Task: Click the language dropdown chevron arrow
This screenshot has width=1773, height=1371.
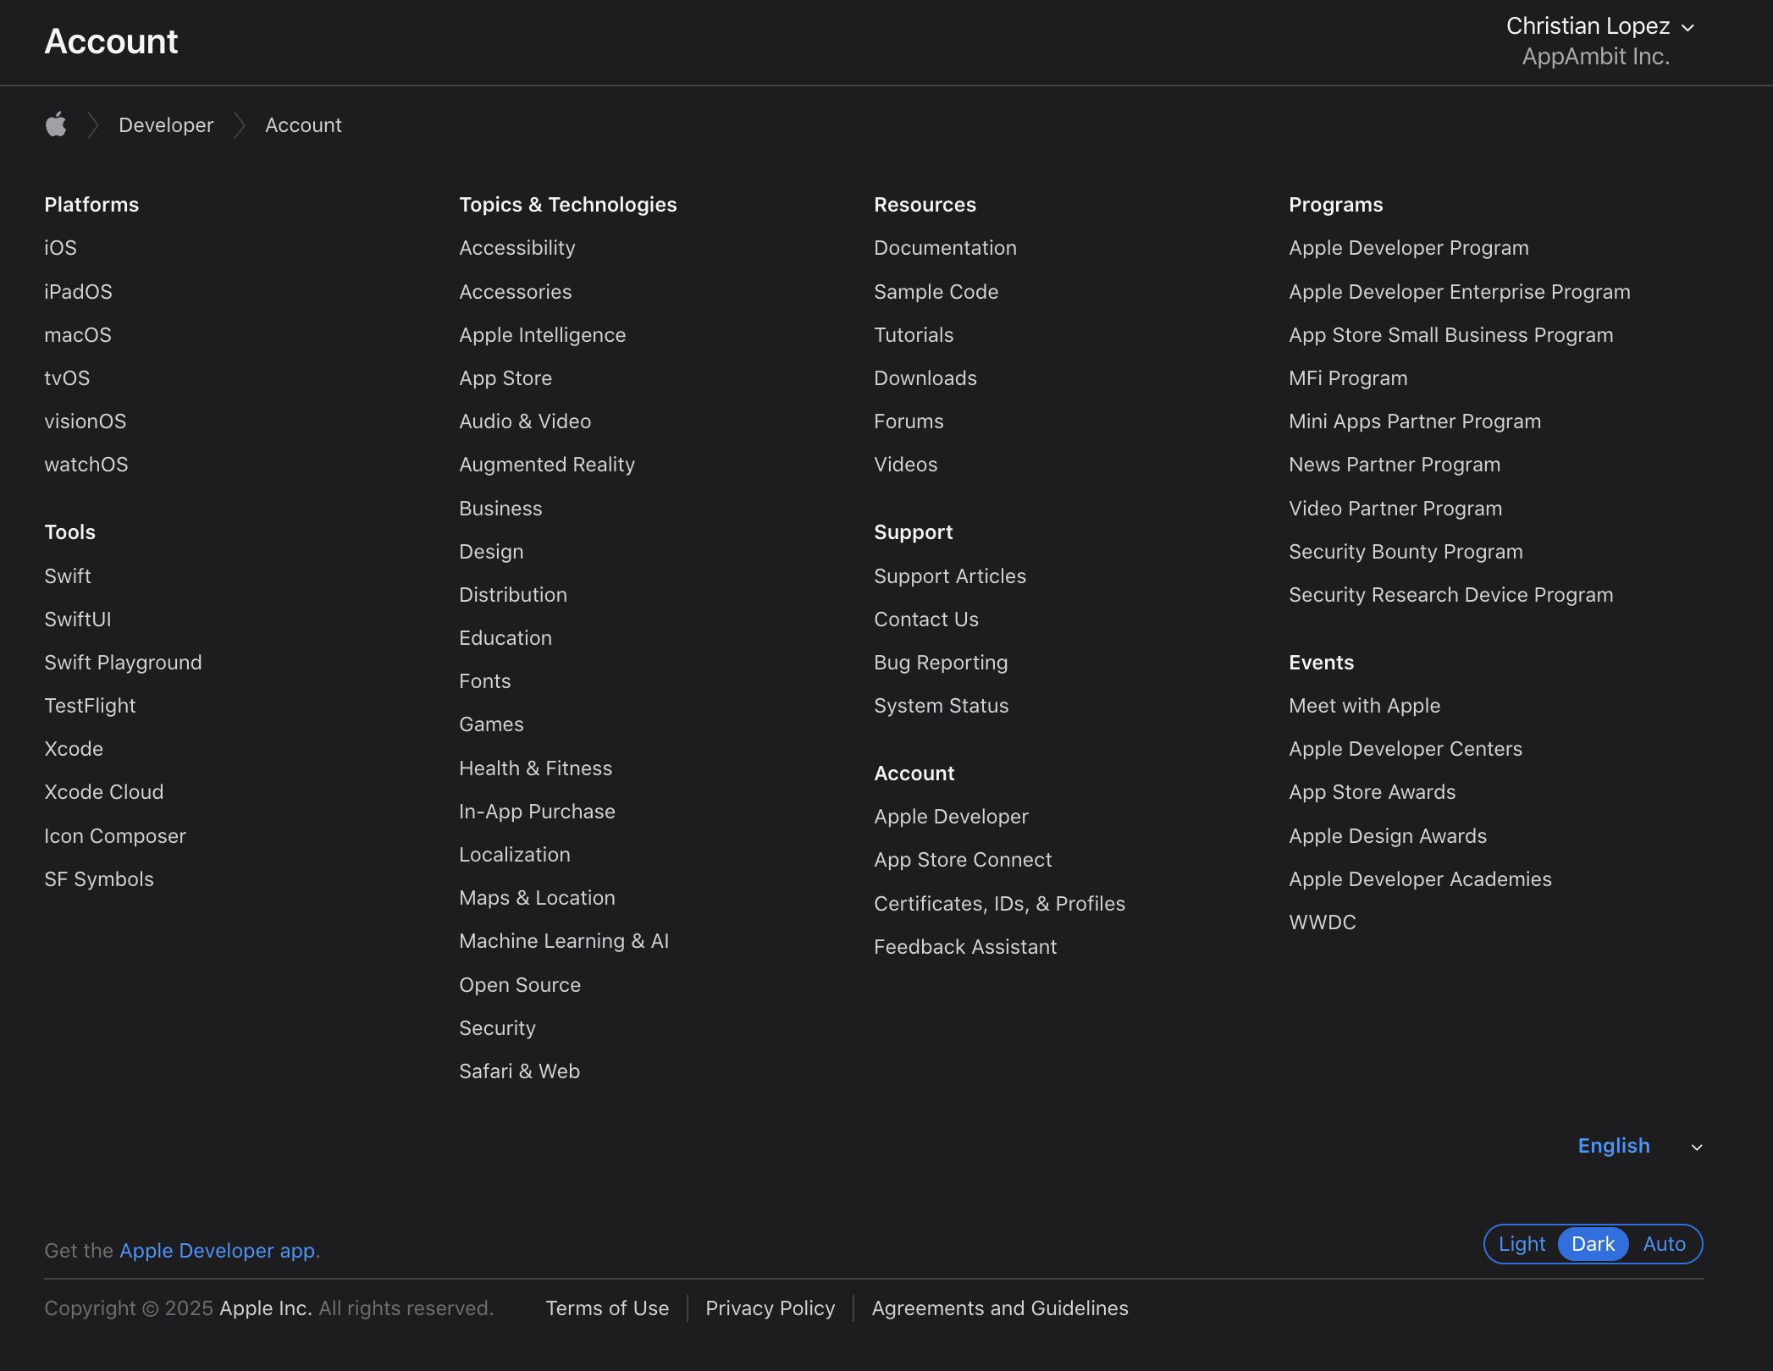Action: click(1696, 1148)
